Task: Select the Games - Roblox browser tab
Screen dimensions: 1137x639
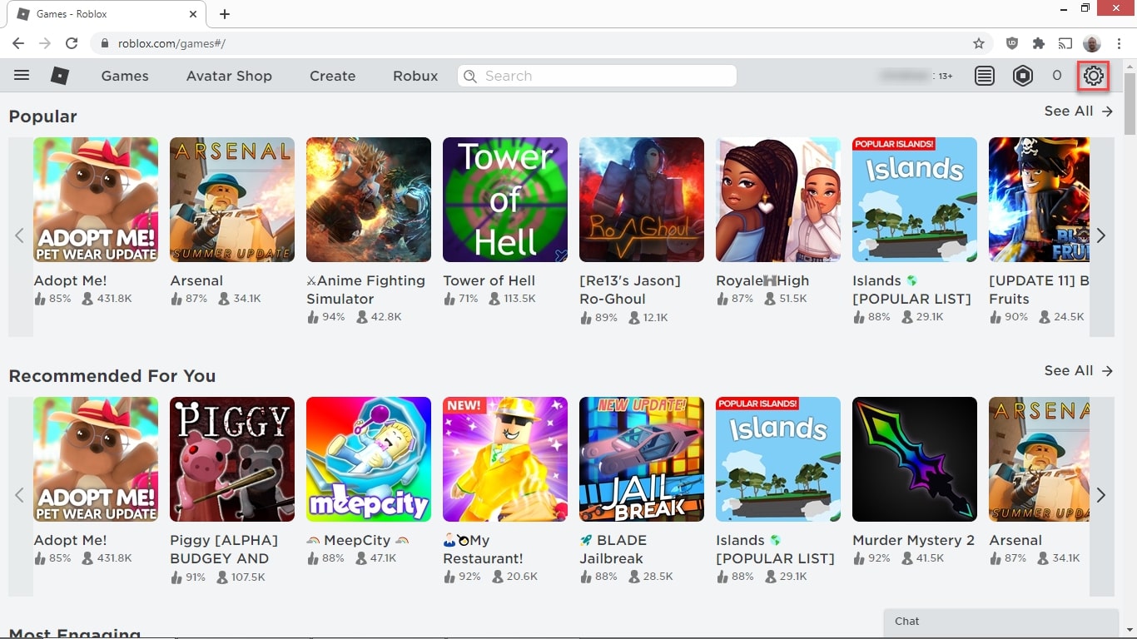Action: coord(107,14)
